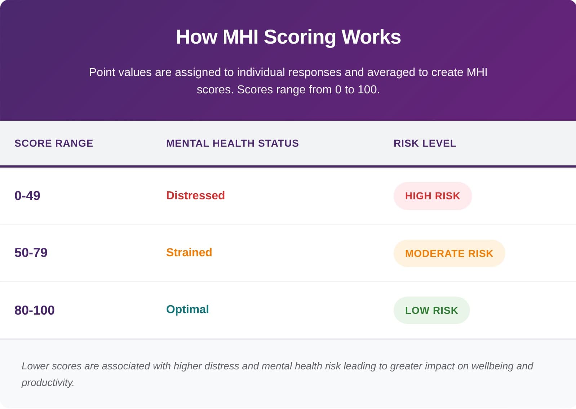Click the SCORE RANGE column header

(54, 143)
